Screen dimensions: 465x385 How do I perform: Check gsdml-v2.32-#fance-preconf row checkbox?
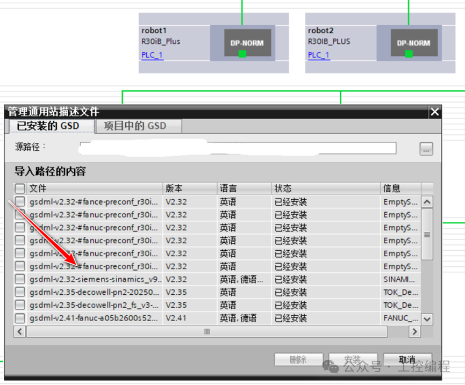tap(20, 201)
